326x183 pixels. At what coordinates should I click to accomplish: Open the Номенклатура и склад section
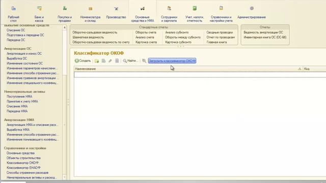coord(90,14)
